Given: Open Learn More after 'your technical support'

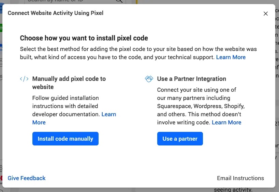Looking at the screenshot, I should pyautogui.click(x=231, y=57).
